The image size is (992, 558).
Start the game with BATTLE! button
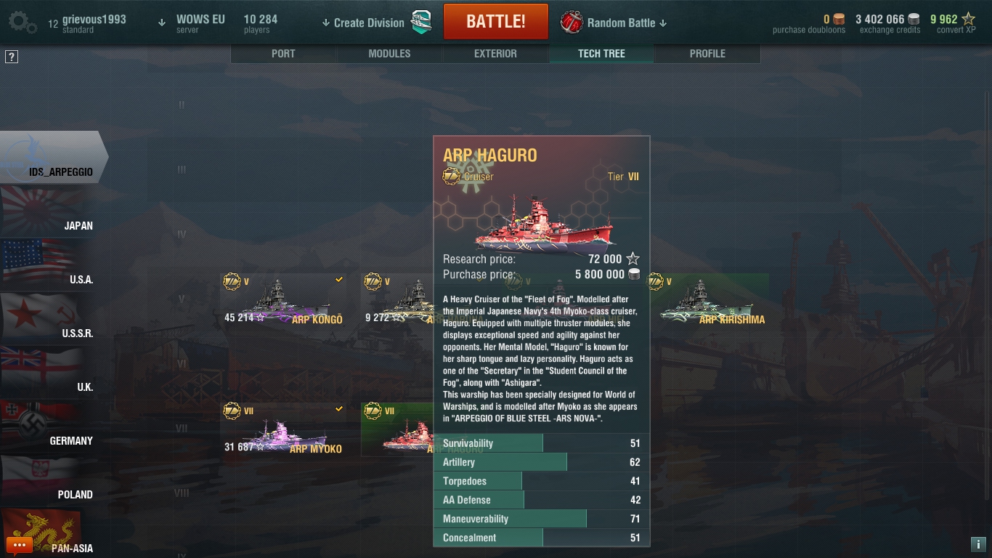pos(496,22)
